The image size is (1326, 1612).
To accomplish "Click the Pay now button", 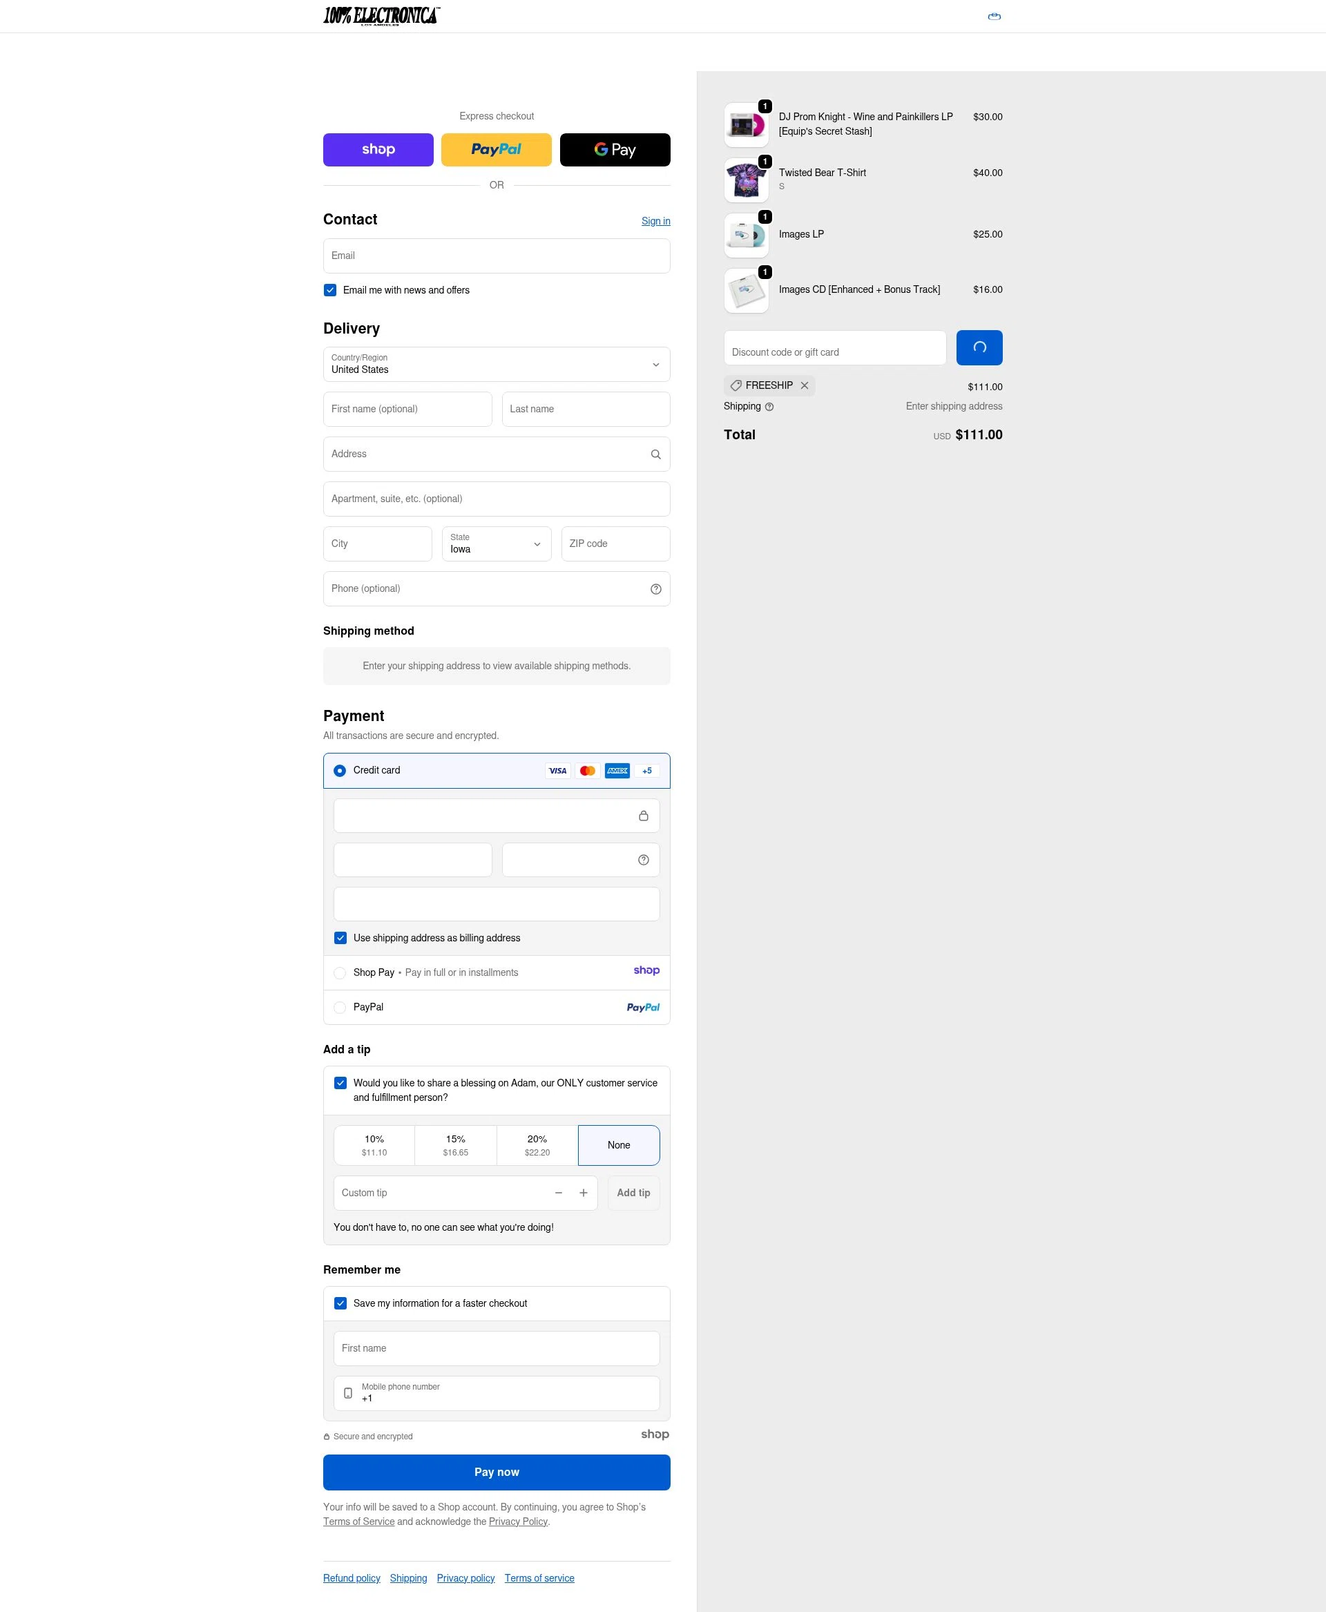I will click(x=497, y=1471).
